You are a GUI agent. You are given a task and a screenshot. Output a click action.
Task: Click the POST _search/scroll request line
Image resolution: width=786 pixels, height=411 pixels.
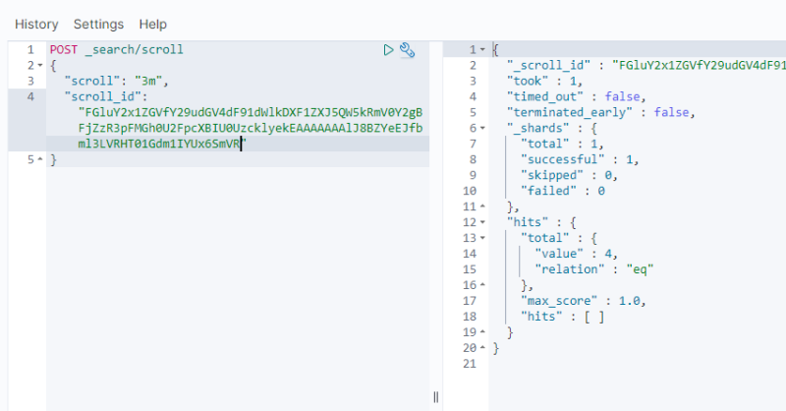click(116, 50)
